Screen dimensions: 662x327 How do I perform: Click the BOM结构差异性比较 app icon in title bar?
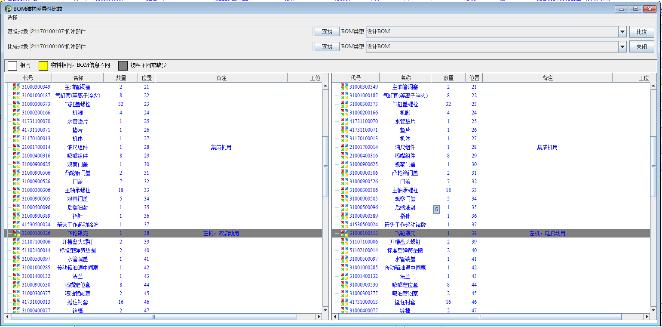[8, 9]
